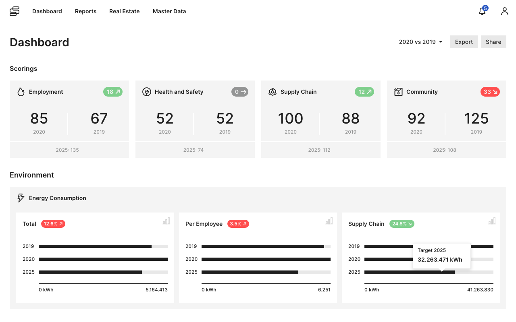This screenshot has height=322, width=516.
Task: Click the Energy Consumption lightning icon
Action: pos(21,198)
